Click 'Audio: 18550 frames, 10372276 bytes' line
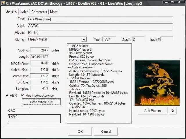 click(x=96, y=71)
